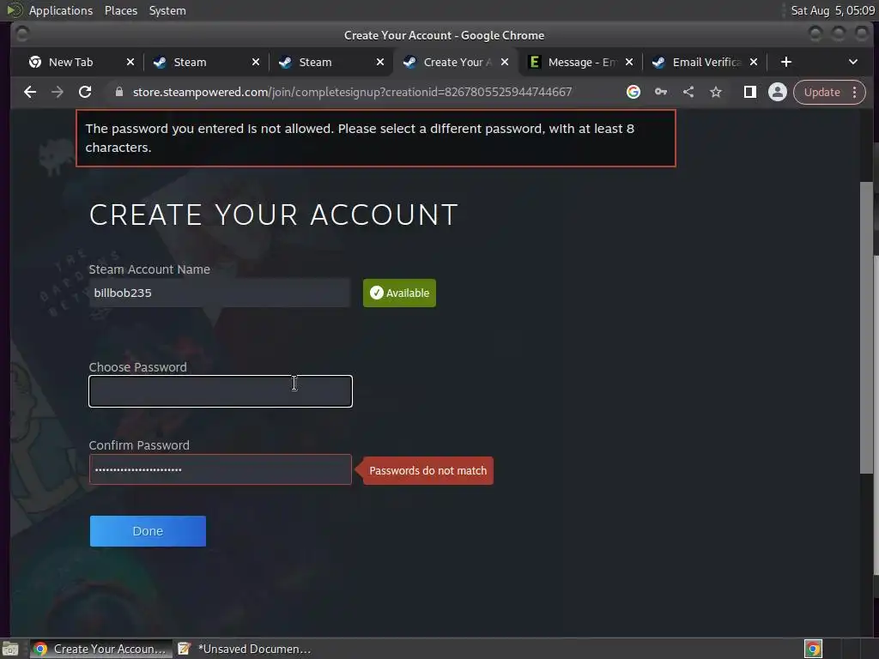Viewport: 879px width, 659px height.
Task: Open Chrome three-dot menu
Action: [x=854, y=92]
